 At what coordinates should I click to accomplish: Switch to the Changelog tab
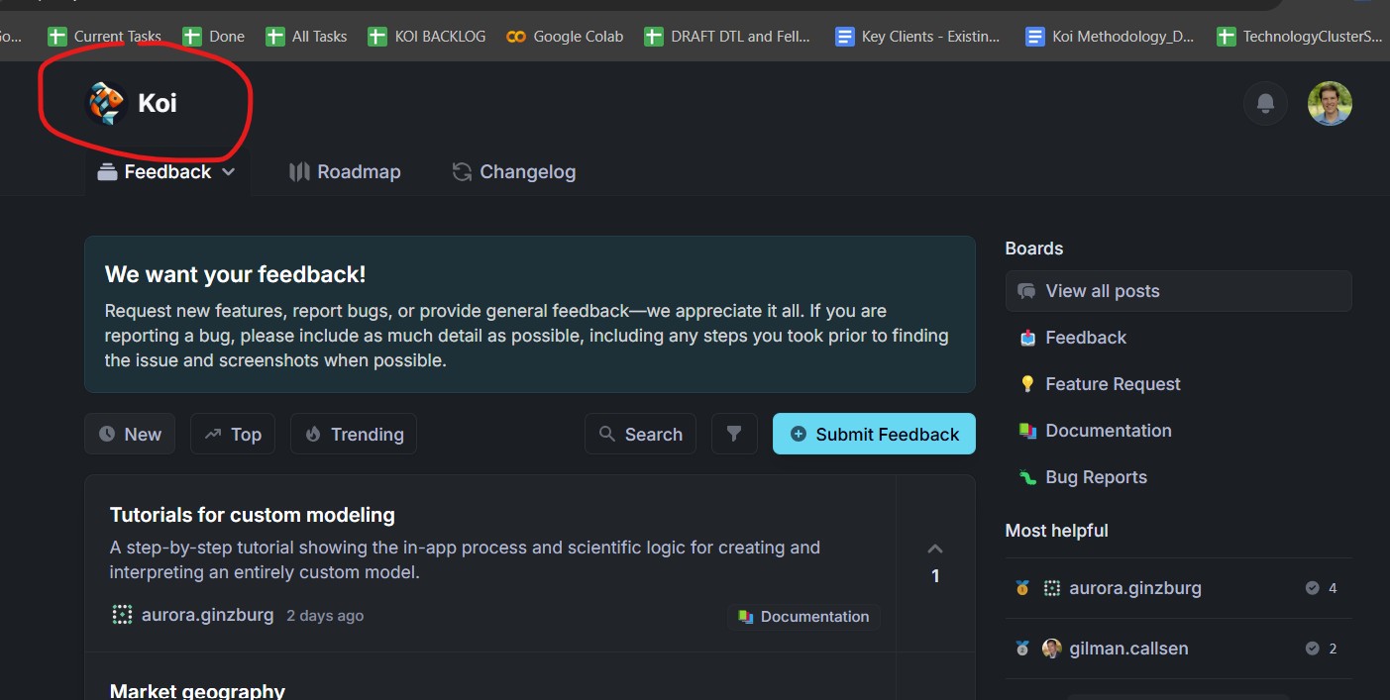pos(513,172)
